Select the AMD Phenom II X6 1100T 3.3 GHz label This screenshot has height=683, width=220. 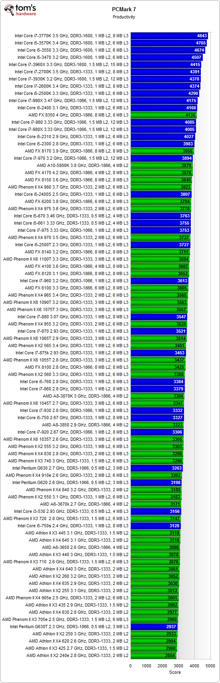click(66, 259)
